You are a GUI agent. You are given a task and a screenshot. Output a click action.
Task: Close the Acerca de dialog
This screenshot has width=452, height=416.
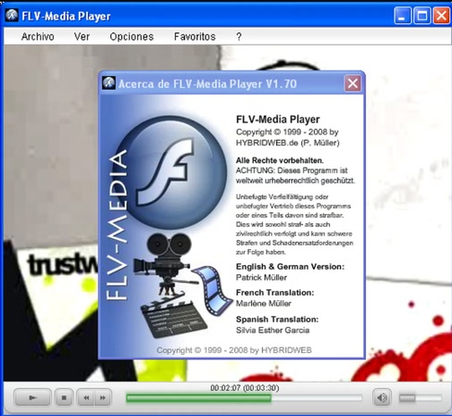click(x=353, y=83)
